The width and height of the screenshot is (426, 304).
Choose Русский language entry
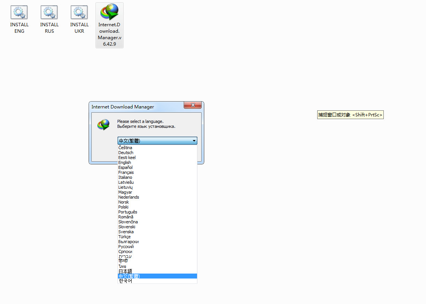point(157,247)
